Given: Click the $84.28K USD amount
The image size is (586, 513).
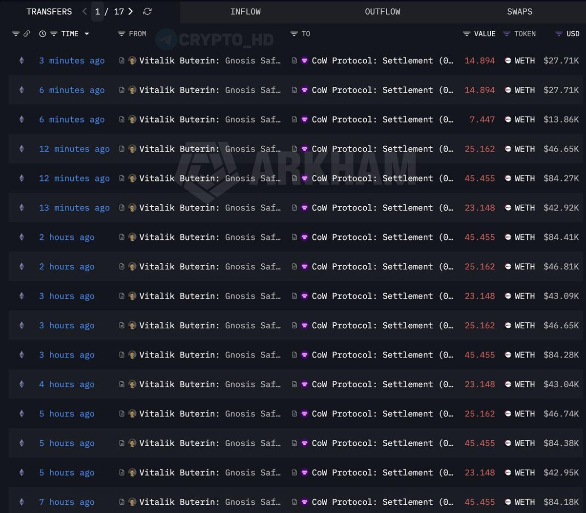Looking at the screenshot, I should coord(561,355).
